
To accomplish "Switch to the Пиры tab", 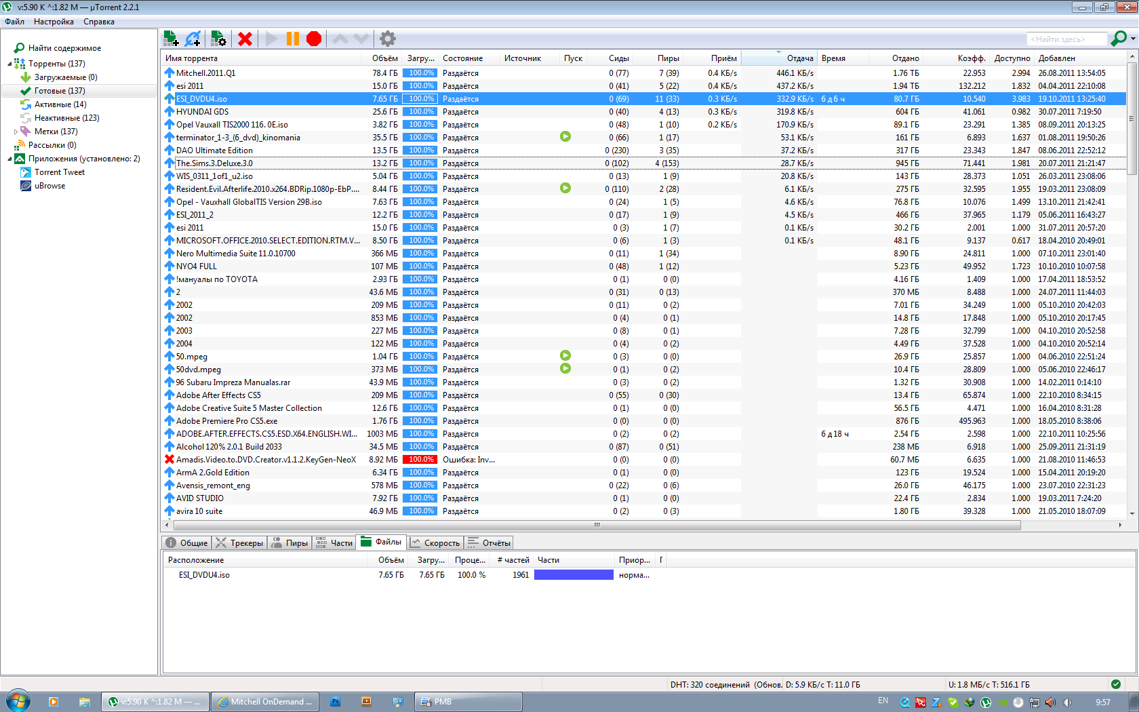I will point(289,543).
